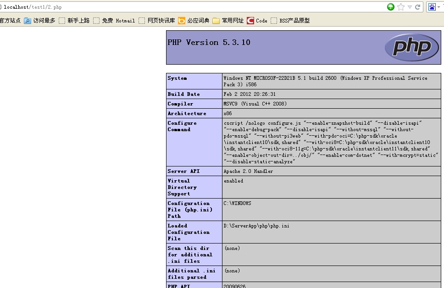Screen dimensions: 444x288
Task: Click the Baidu paw search engine icon
Action: (432, 7)
